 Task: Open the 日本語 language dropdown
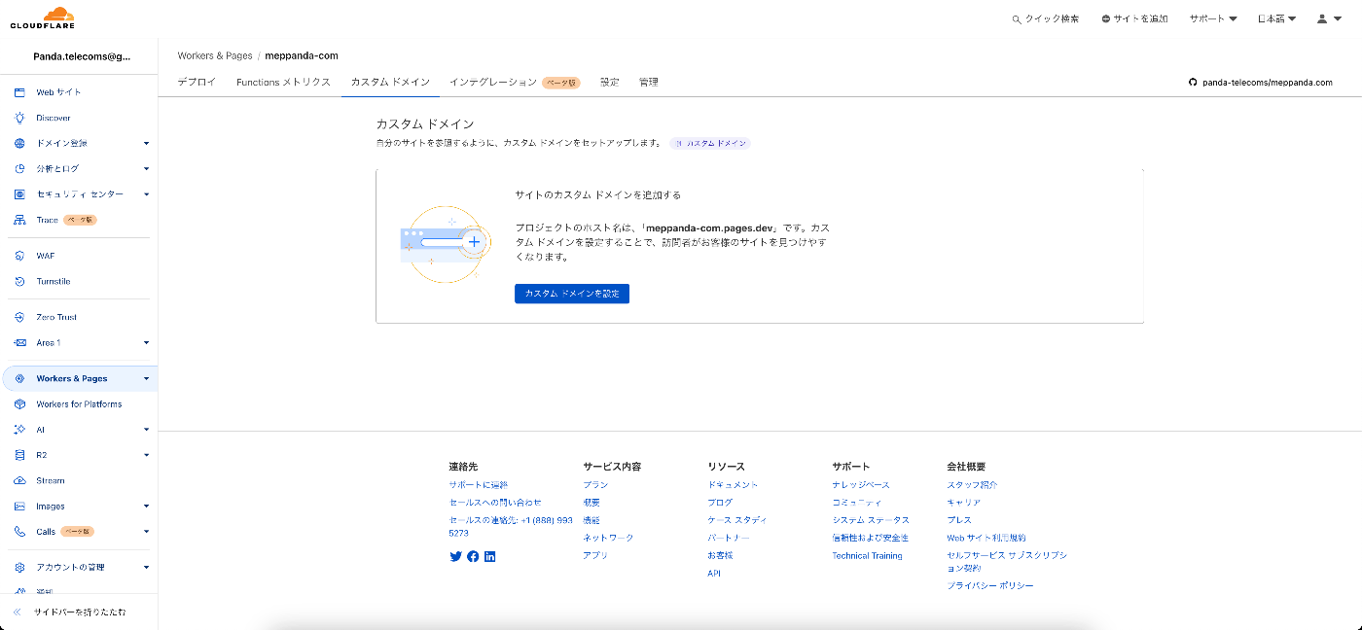(1276, 18)
